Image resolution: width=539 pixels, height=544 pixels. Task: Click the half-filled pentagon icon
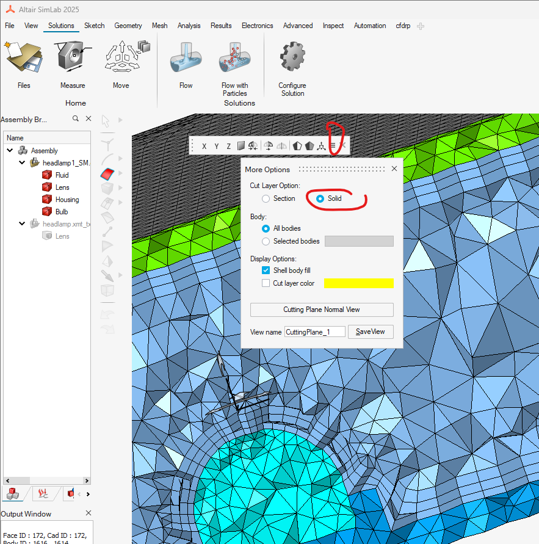click(297, 146)
